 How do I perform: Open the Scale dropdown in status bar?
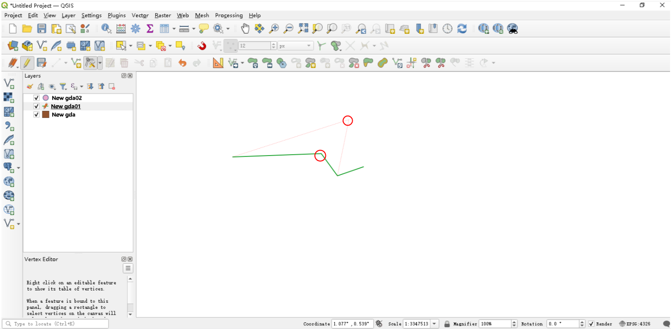point(434,324)
